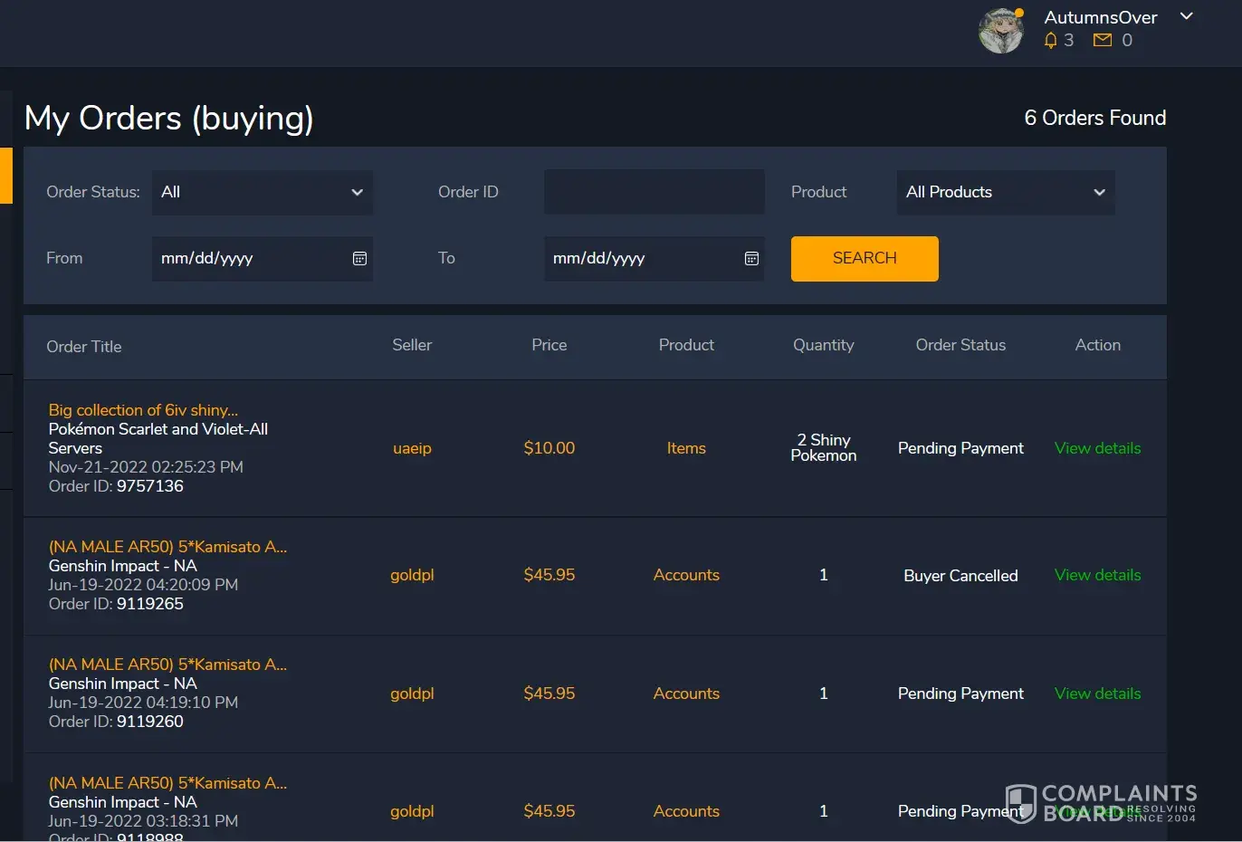The image size is (1242, 842).
Task: Expand the user account menu chevron
Action: coord(1187,16)
